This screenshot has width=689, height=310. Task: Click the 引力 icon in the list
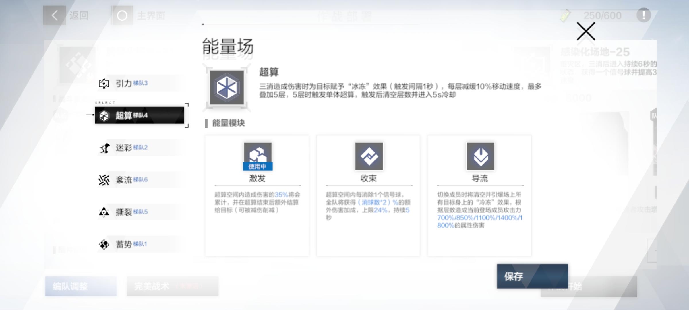click(x=104, y=84)
